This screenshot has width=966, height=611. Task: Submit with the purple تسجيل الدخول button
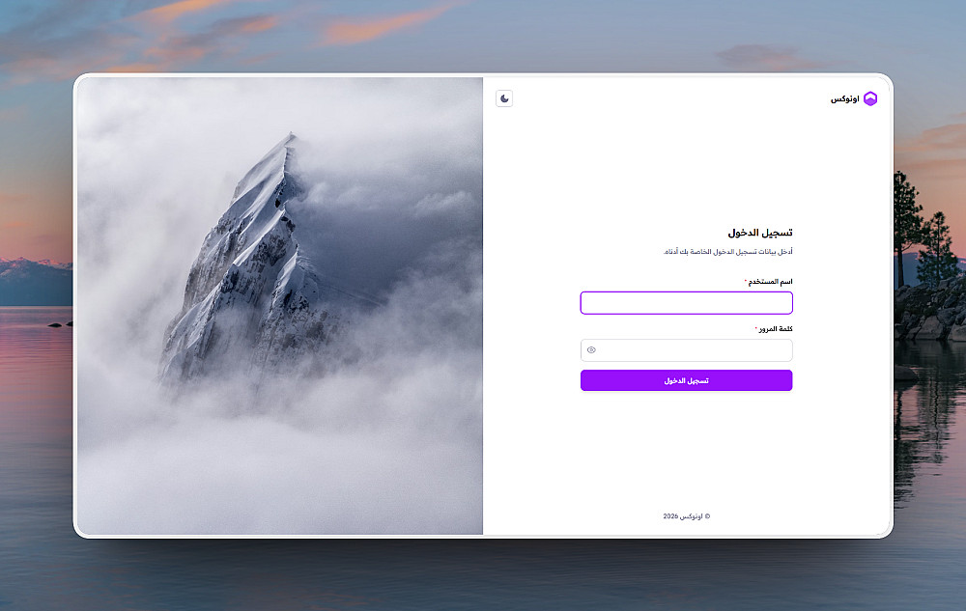click(686, 380)
